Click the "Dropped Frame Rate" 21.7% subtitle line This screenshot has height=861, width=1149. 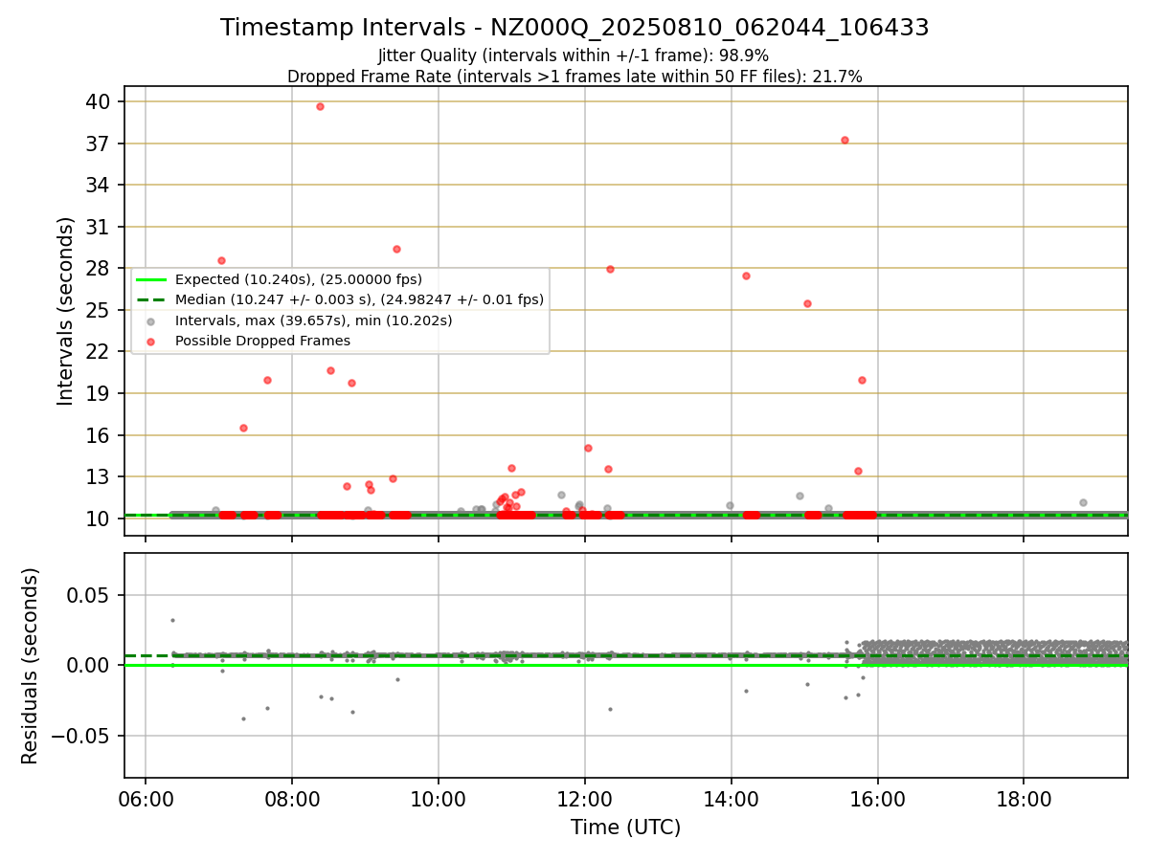pyautogui.click(x=574, y=77)
